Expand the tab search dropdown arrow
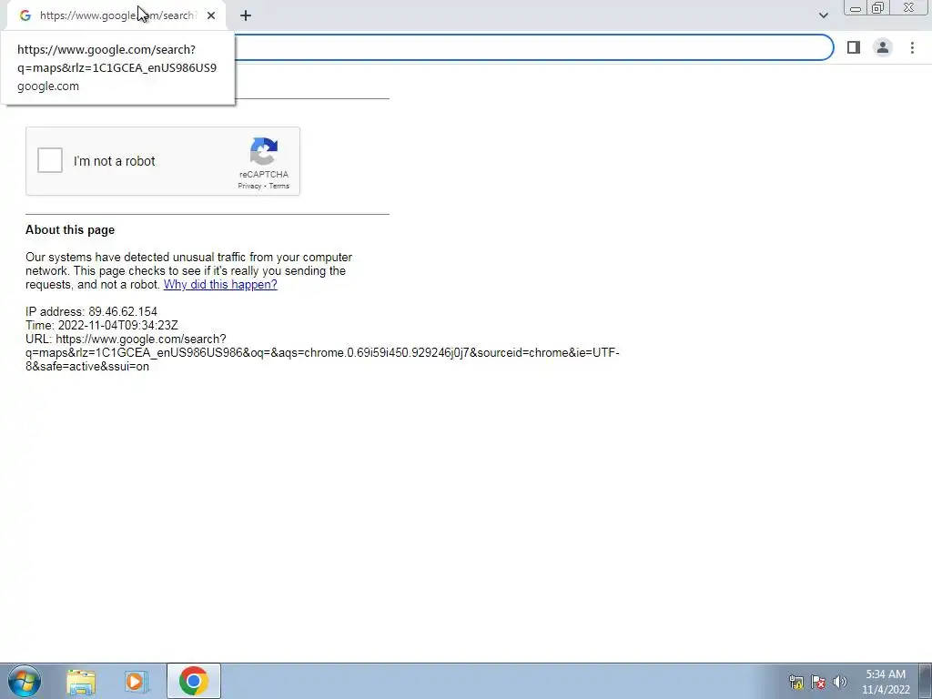 823,15
